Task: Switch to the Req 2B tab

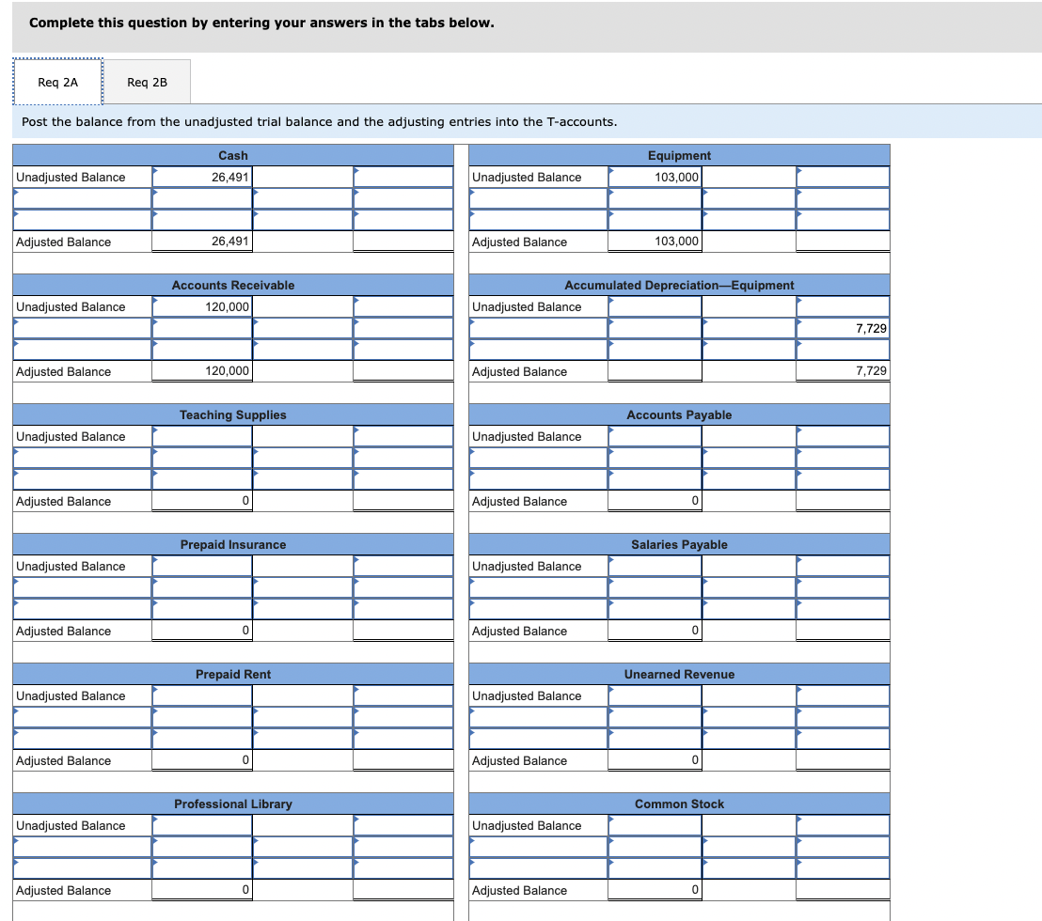Action: (147, 83)
